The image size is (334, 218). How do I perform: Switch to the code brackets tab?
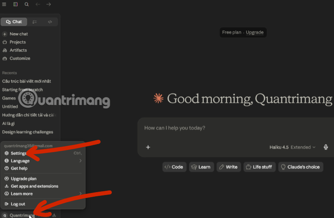click(x=50, y=22)
